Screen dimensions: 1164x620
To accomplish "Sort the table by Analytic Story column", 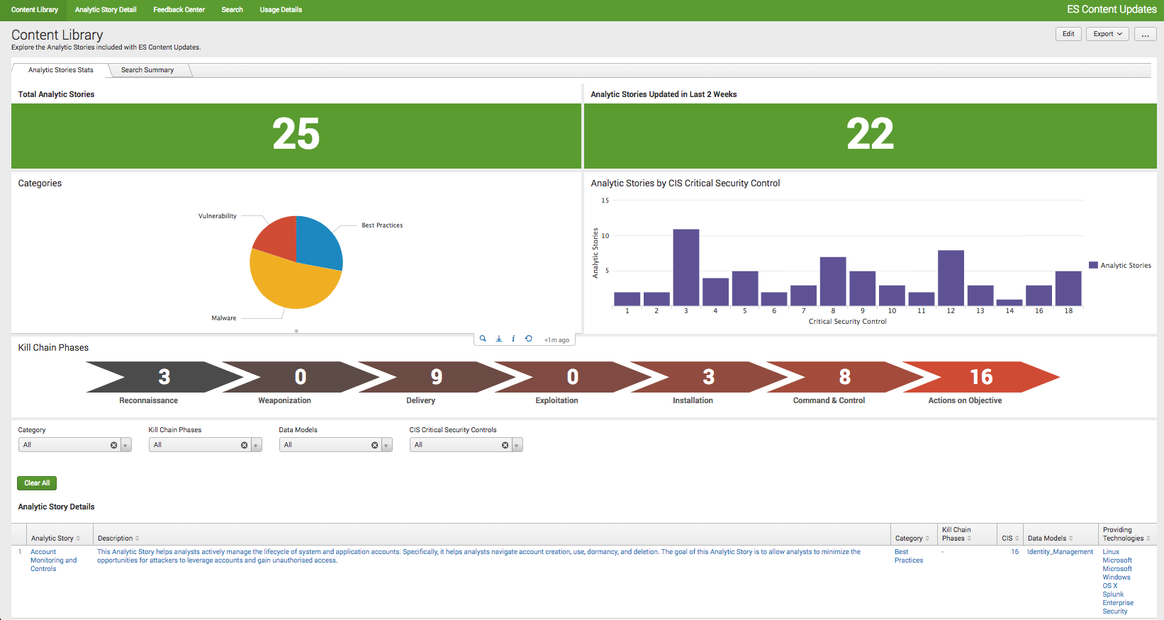I will [x=55, y=538].
